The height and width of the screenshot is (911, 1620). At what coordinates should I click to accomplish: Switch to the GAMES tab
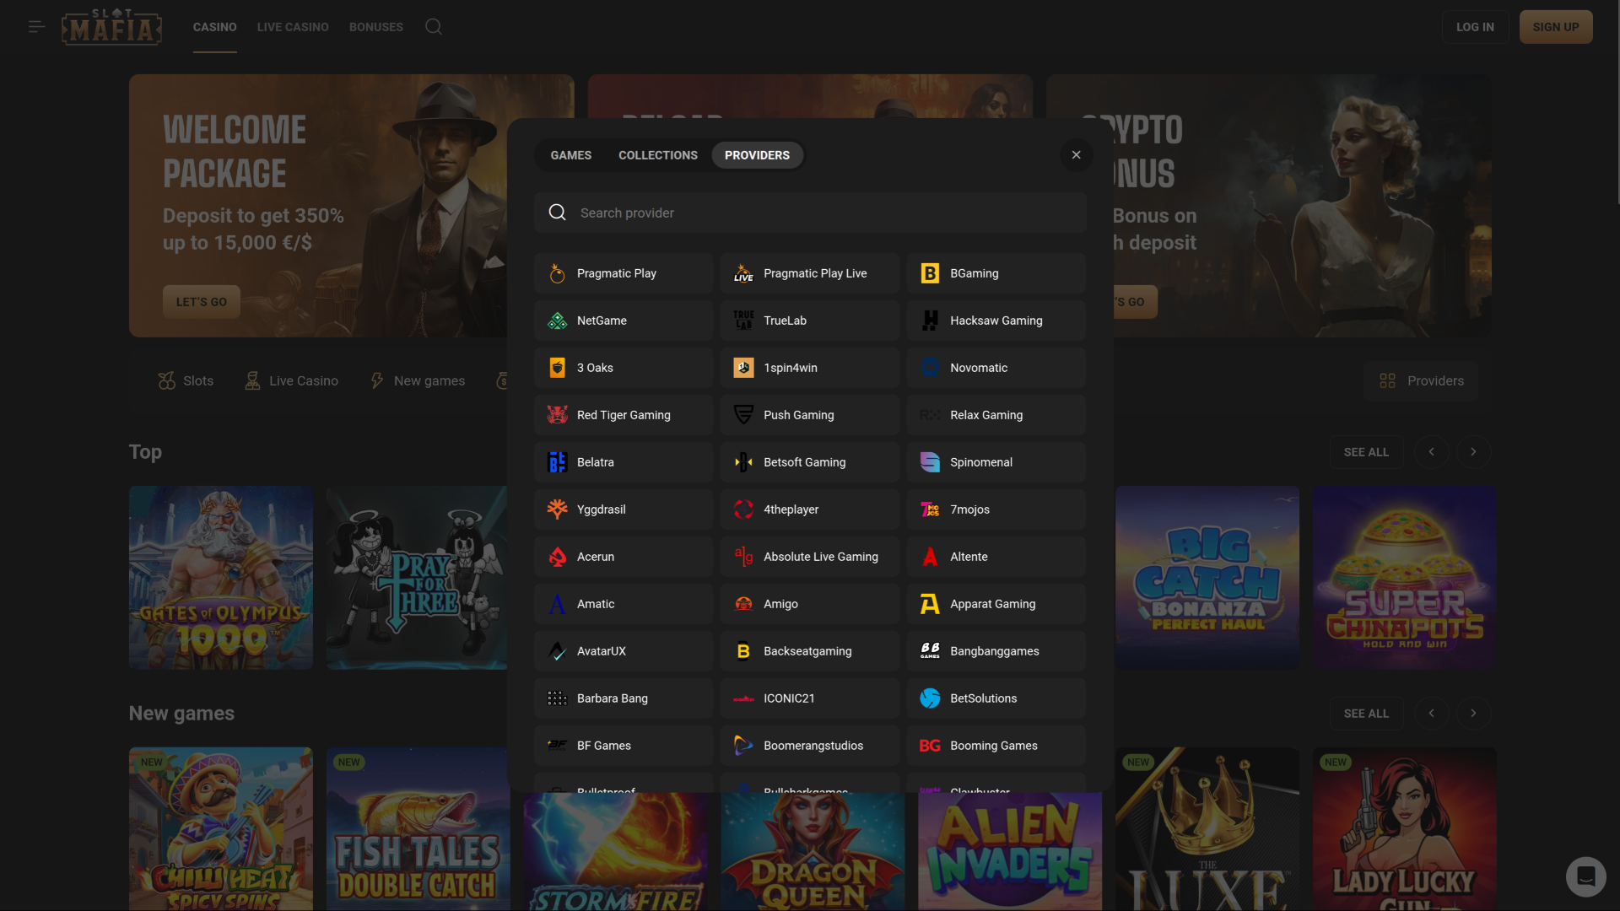pyautogui.click(x=570, y=154)
